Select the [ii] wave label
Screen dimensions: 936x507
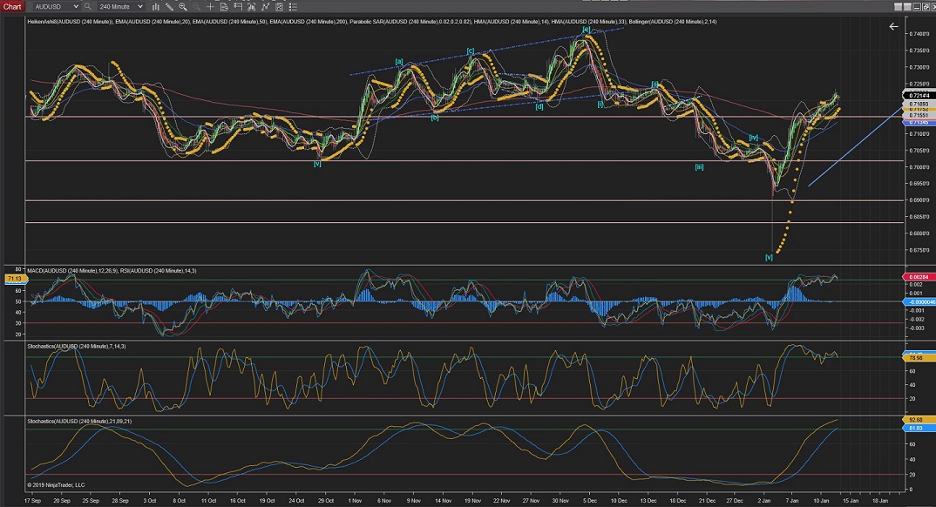pyautogui.click(x=655, y=84)
